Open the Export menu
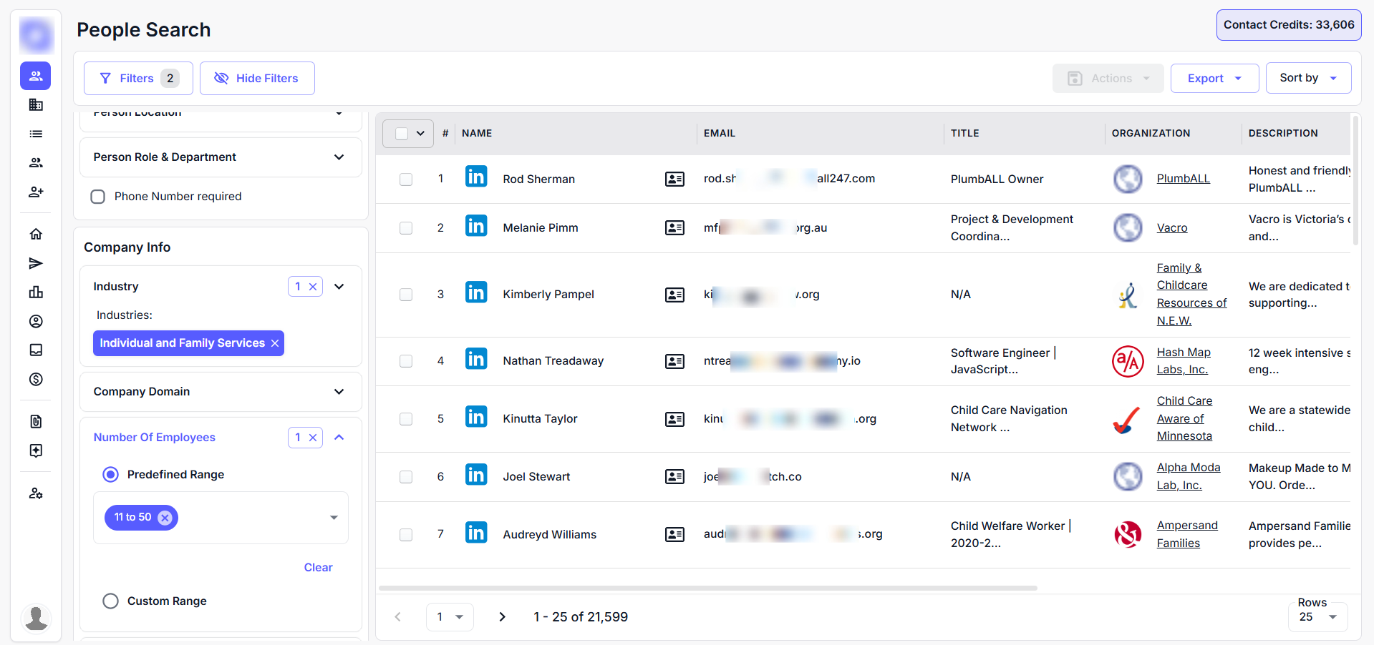1374x645 pixels. 1214,79
